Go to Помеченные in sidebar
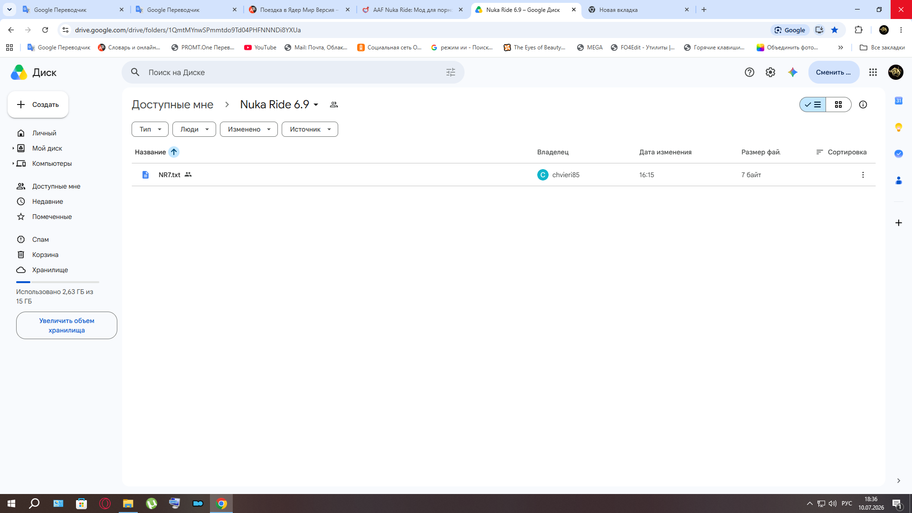The height and width of the screenshot is (513, 912). click(52, 217)
